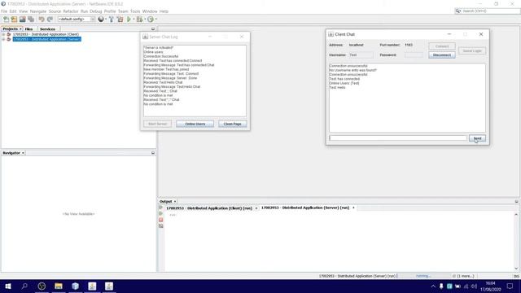This screenshot has height=293, width=521.
Task: Click the Disconnect button in Client Chat
Action: click(x=441, y=55)
